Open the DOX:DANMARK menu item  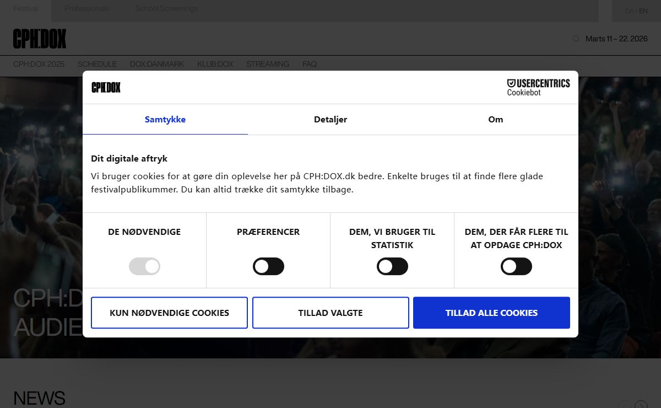click(157, 64)
